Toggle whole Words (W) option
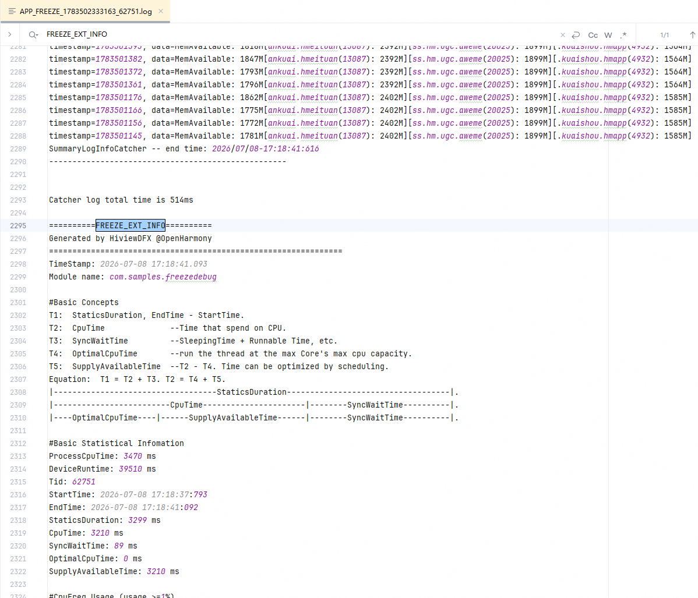The height and width of the screenshot is (598, 698). pyautogui.click(x=608, y=35)
